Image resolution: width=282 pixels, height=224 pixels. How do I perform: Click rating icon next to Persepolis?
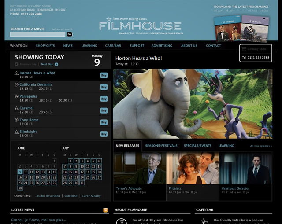pyautogui.click(x=16, y=96)
